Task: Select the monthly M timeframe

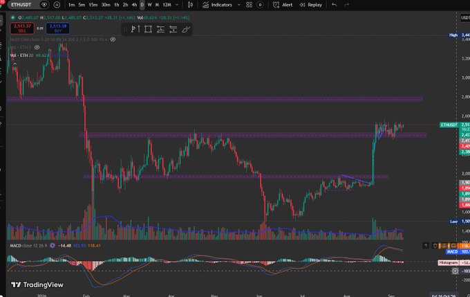Action: (157, 5)
